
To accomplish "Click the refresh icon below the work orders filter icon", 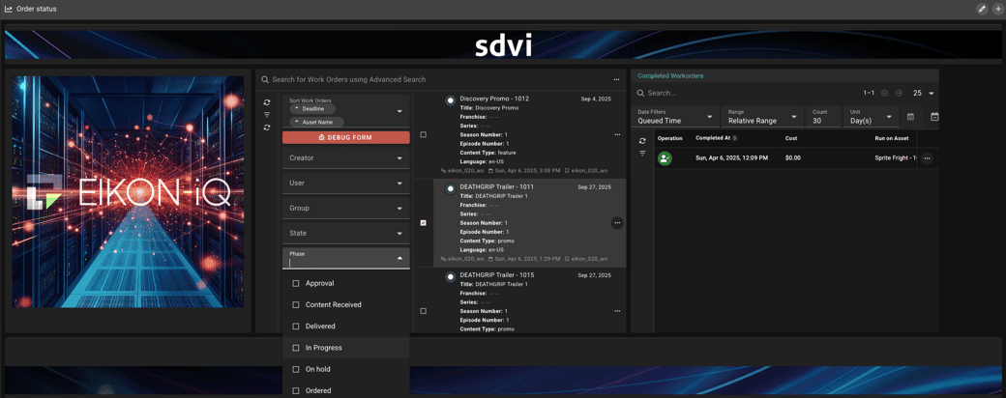I will (x=267, y=128).
